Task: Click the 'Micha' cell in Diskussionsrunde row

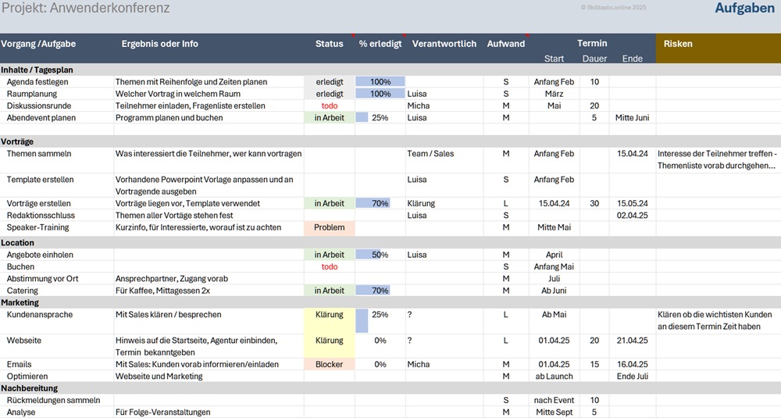Action: point(444,105)
